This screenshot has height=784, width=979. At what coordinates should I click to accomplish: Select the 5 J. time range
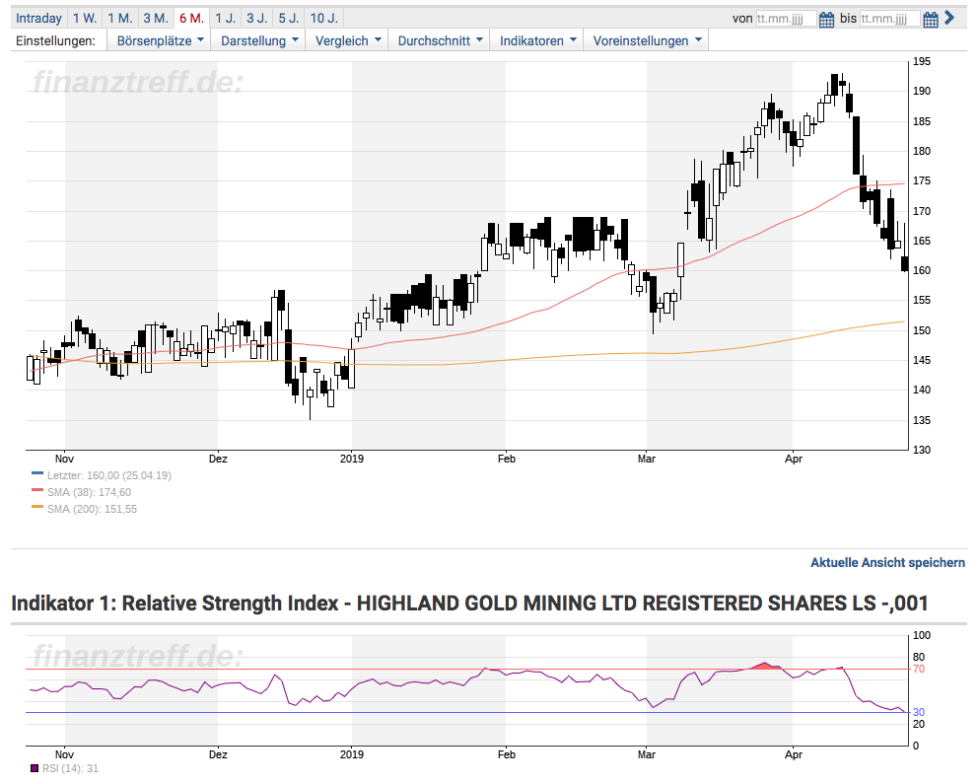(289, 18)
